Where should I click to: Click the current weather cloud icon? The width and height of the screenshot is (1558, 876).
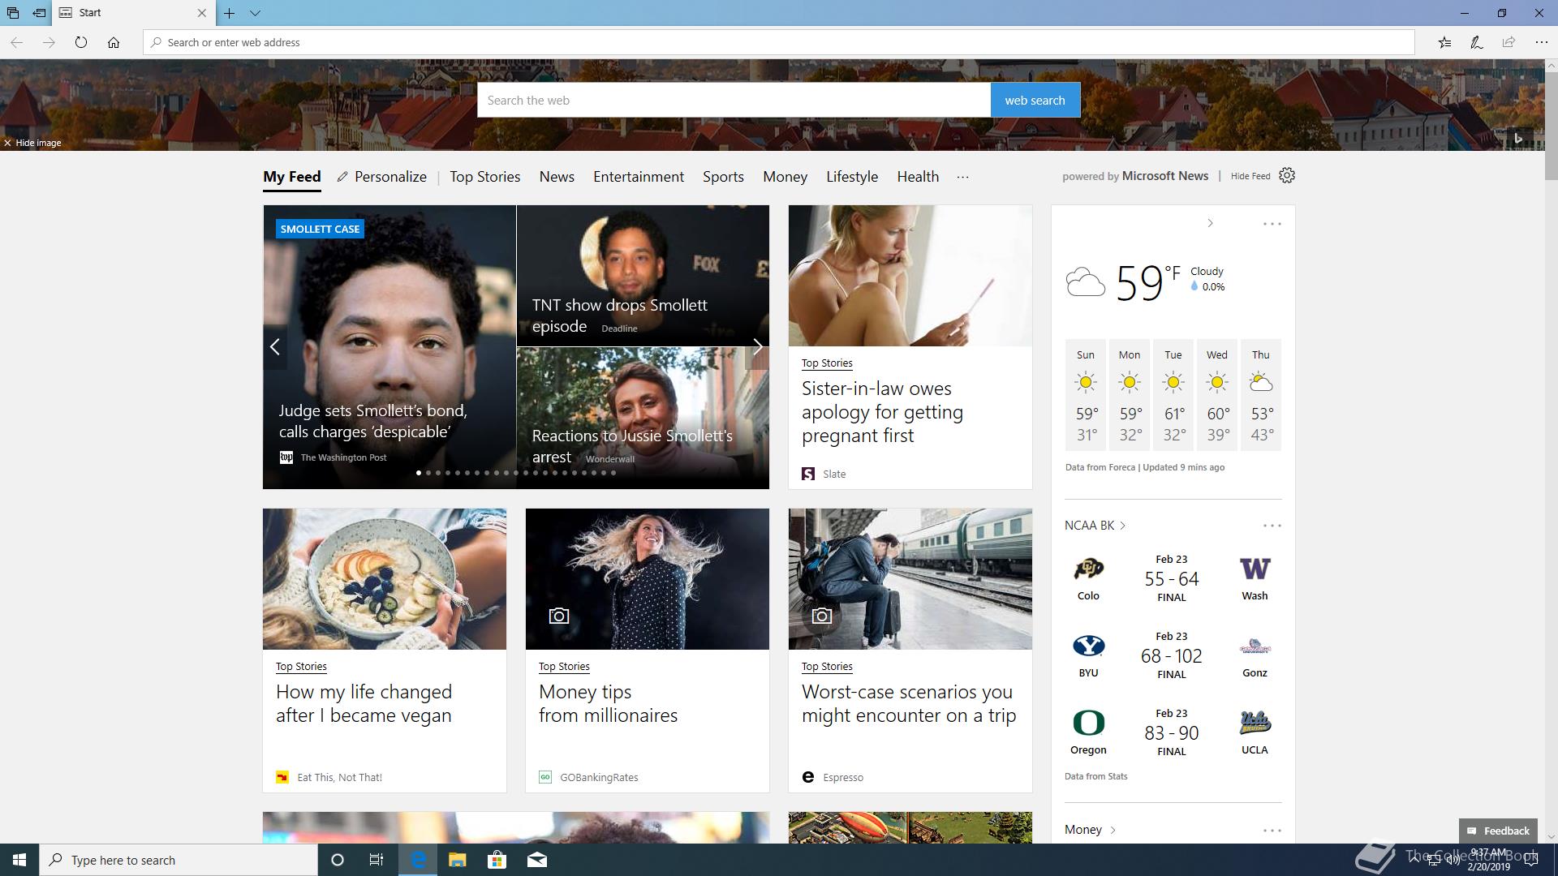pos(1086,282)
